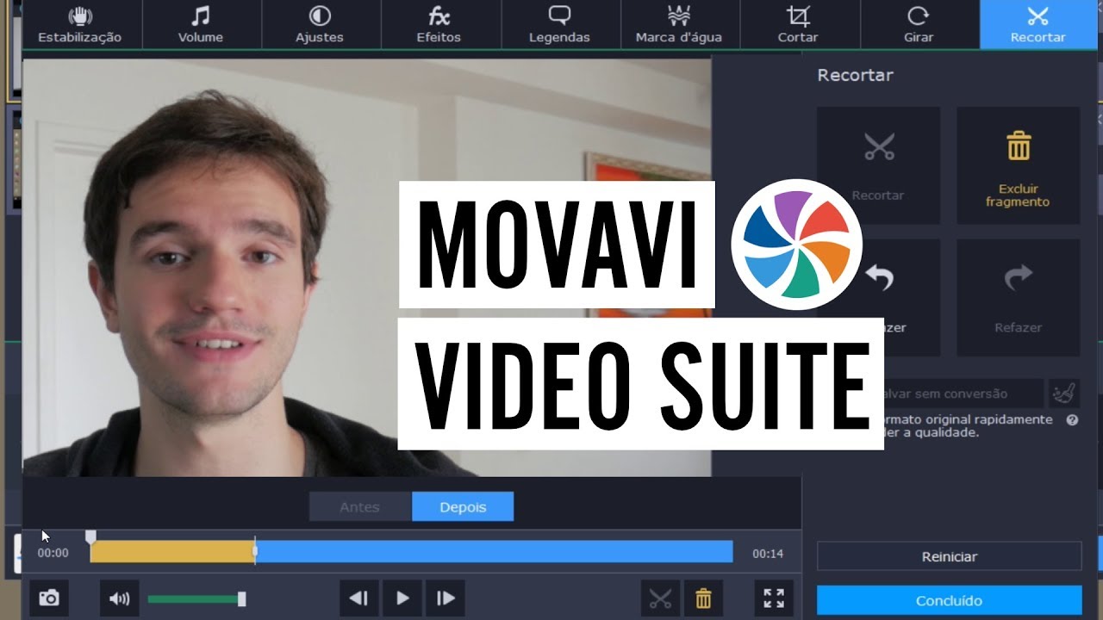Image resolution: width=1103 pixels, height=620 pixels.
Task: Click the yellow selected timeline segment
Action: pos(172,552)
